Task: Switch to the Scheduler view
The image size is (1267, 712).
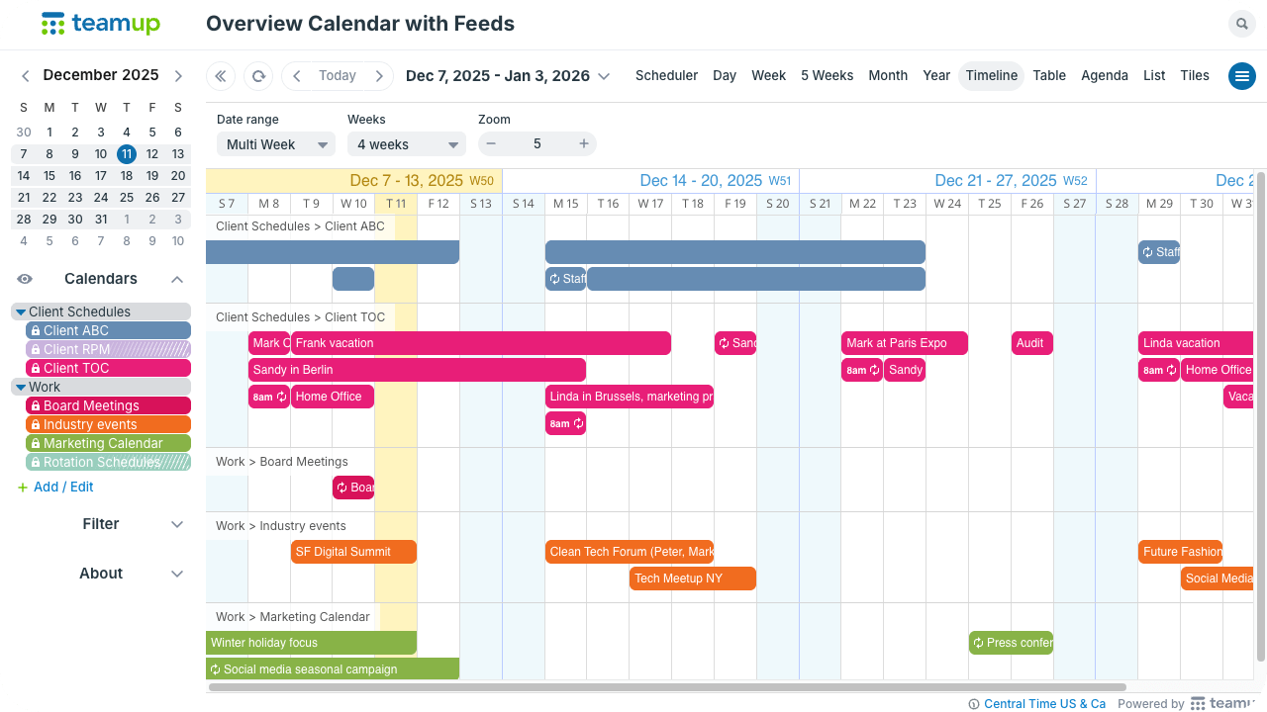Action: pos(666,76)
